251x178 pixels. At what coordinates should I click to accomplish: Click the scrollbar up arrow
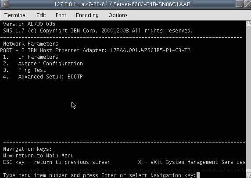tap(248, 24)
